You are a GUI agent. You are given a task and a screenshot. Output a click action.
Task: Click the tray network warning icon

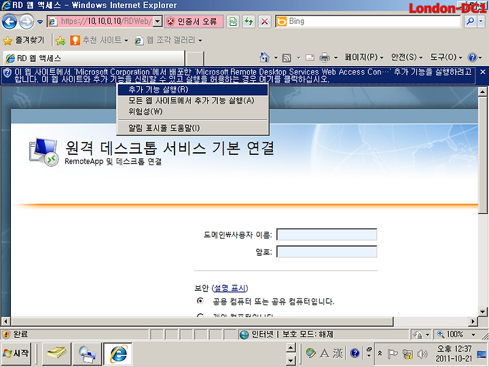coord(407,354)
